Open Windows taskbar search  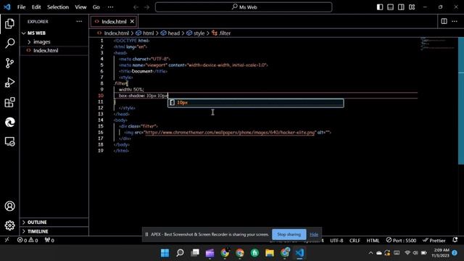(x=180, y=253)
